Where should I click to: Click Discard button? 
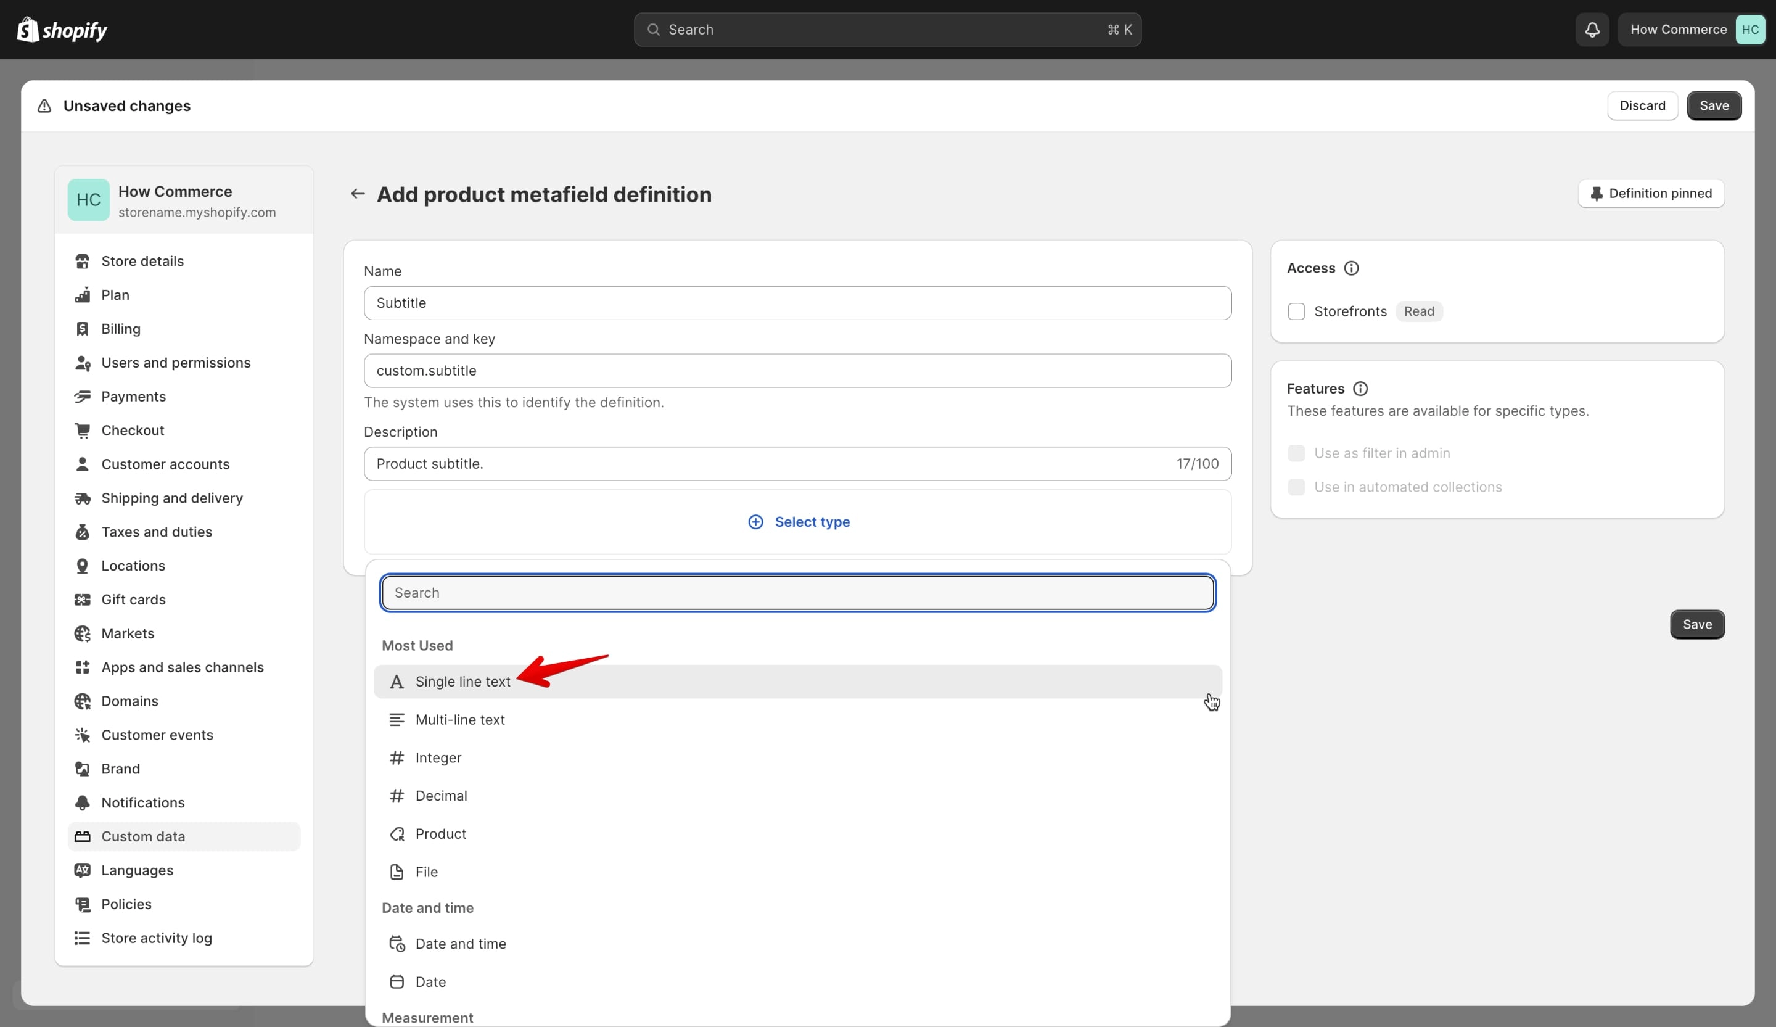(1642, 105)
